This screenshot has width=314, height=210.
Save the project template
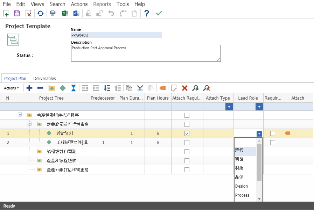pos(17,13)
